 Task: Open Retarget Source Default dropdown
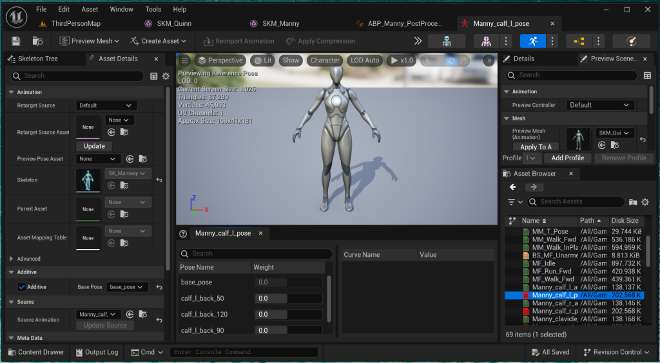[x=106, y=106]
